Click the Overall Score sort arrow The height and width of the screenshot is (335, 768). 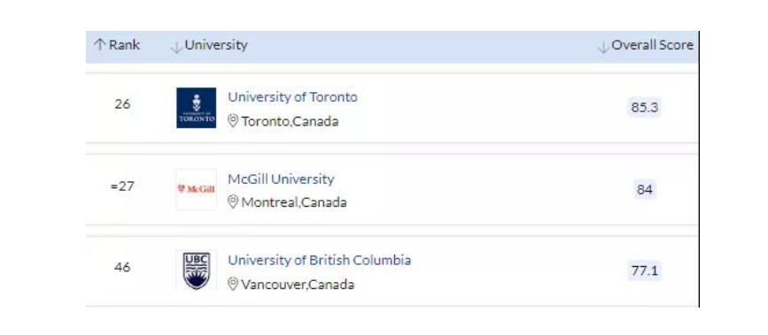pos(603,47)
